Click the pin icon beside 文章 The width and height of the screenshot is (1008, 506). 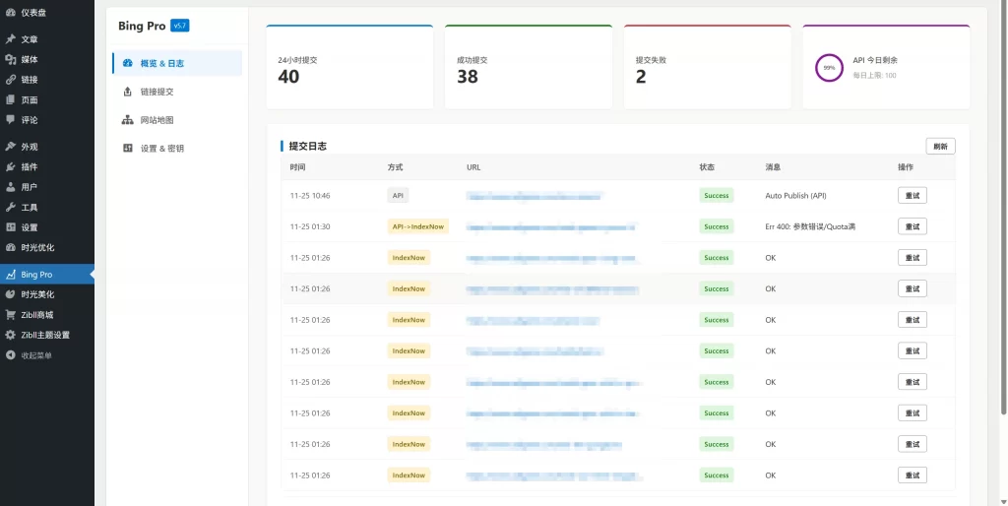pyautogui.click(x=10, y=39)
